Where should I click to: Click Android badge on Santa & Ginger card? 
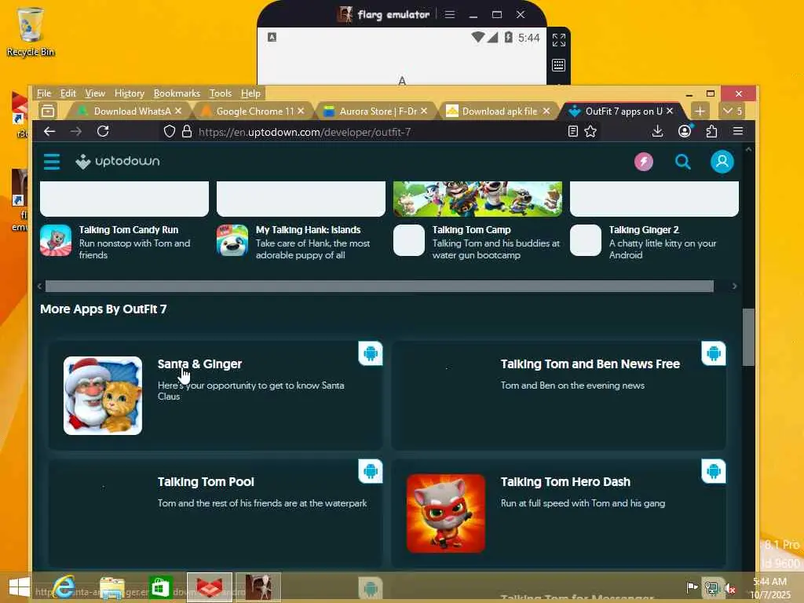tap(371, 353)
